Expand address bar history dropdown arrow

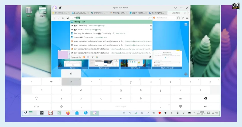point(151,18)
